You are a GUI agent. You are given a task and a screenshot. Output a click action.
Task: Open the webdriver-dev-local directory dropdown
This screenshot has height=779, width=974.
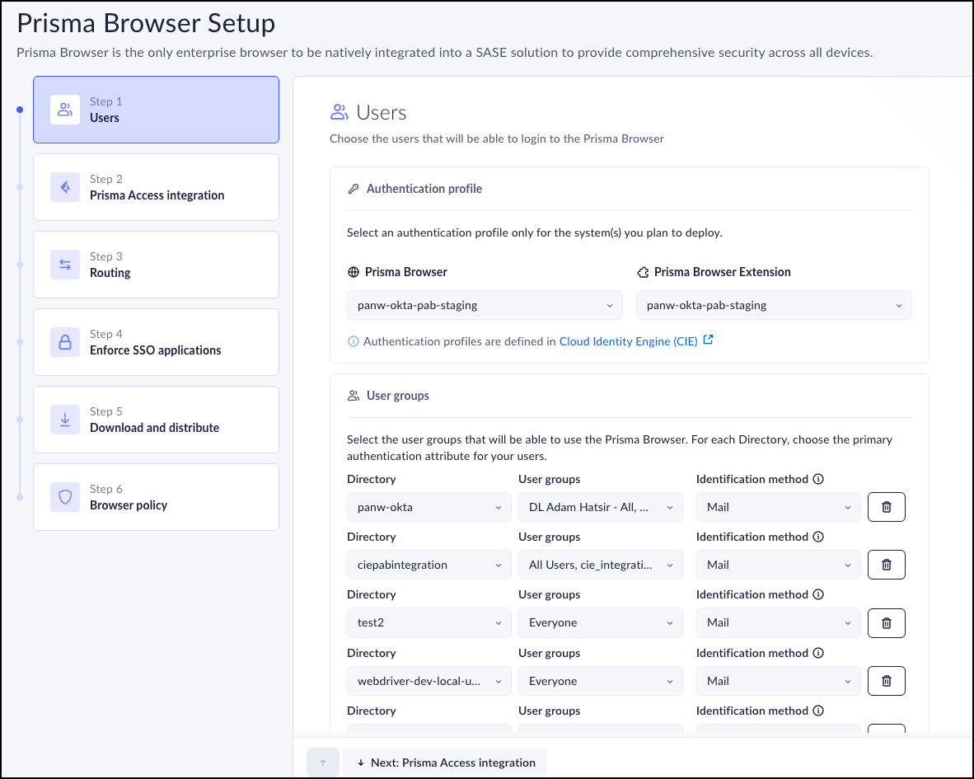[x=428, y=681]
